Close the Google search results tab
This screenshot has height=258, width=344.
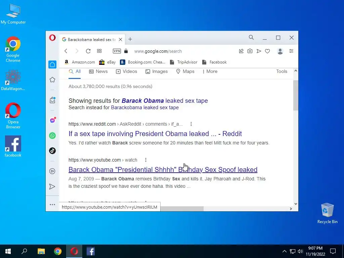pyautogui.click(x=121, y=40)
